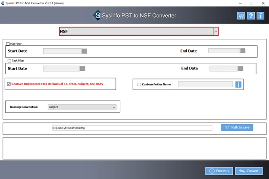
Task: Open the About info icon in header
Action: 260,16
